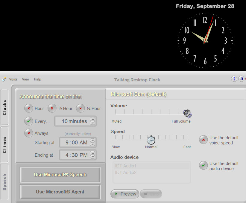This screenshot has width=246, height=203.
Task: Open the Help menu
Action: coord(37,79)
